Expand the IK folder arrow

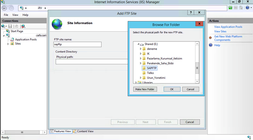(140, 54)
